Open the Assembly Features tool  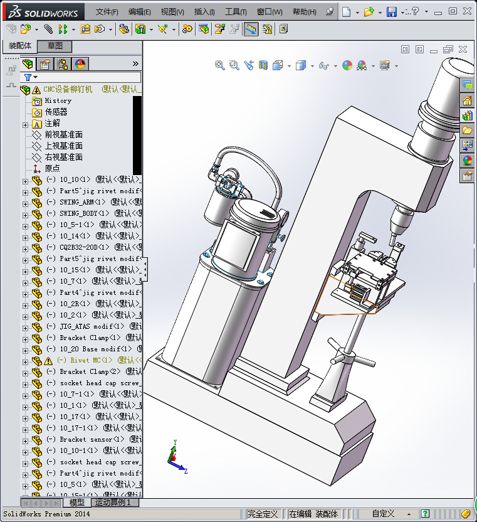[x=140, y=29]
